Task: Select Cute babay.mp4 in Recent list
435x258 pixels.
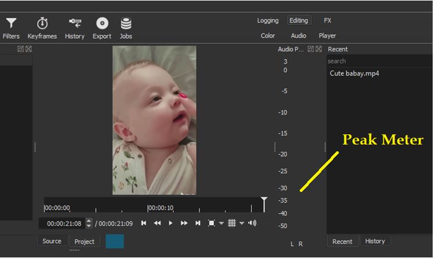Action: pos(354,73)
